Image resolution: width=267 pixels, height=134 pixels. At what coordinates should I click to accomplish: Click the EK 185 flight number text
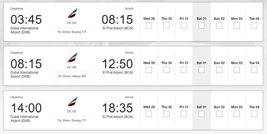point(72,67)
